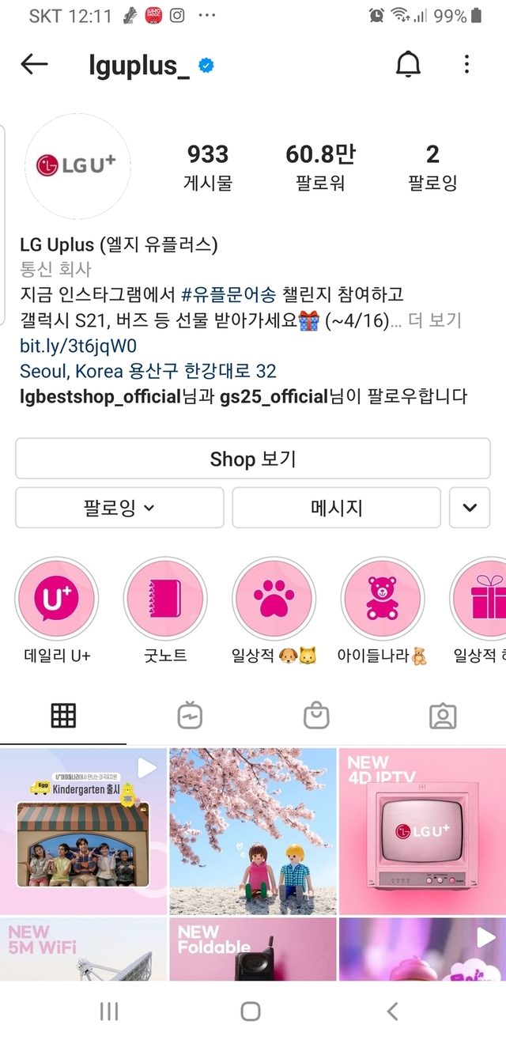
Task: Open the paw print 일상적 highlight
Action: (x=274, y=599)
